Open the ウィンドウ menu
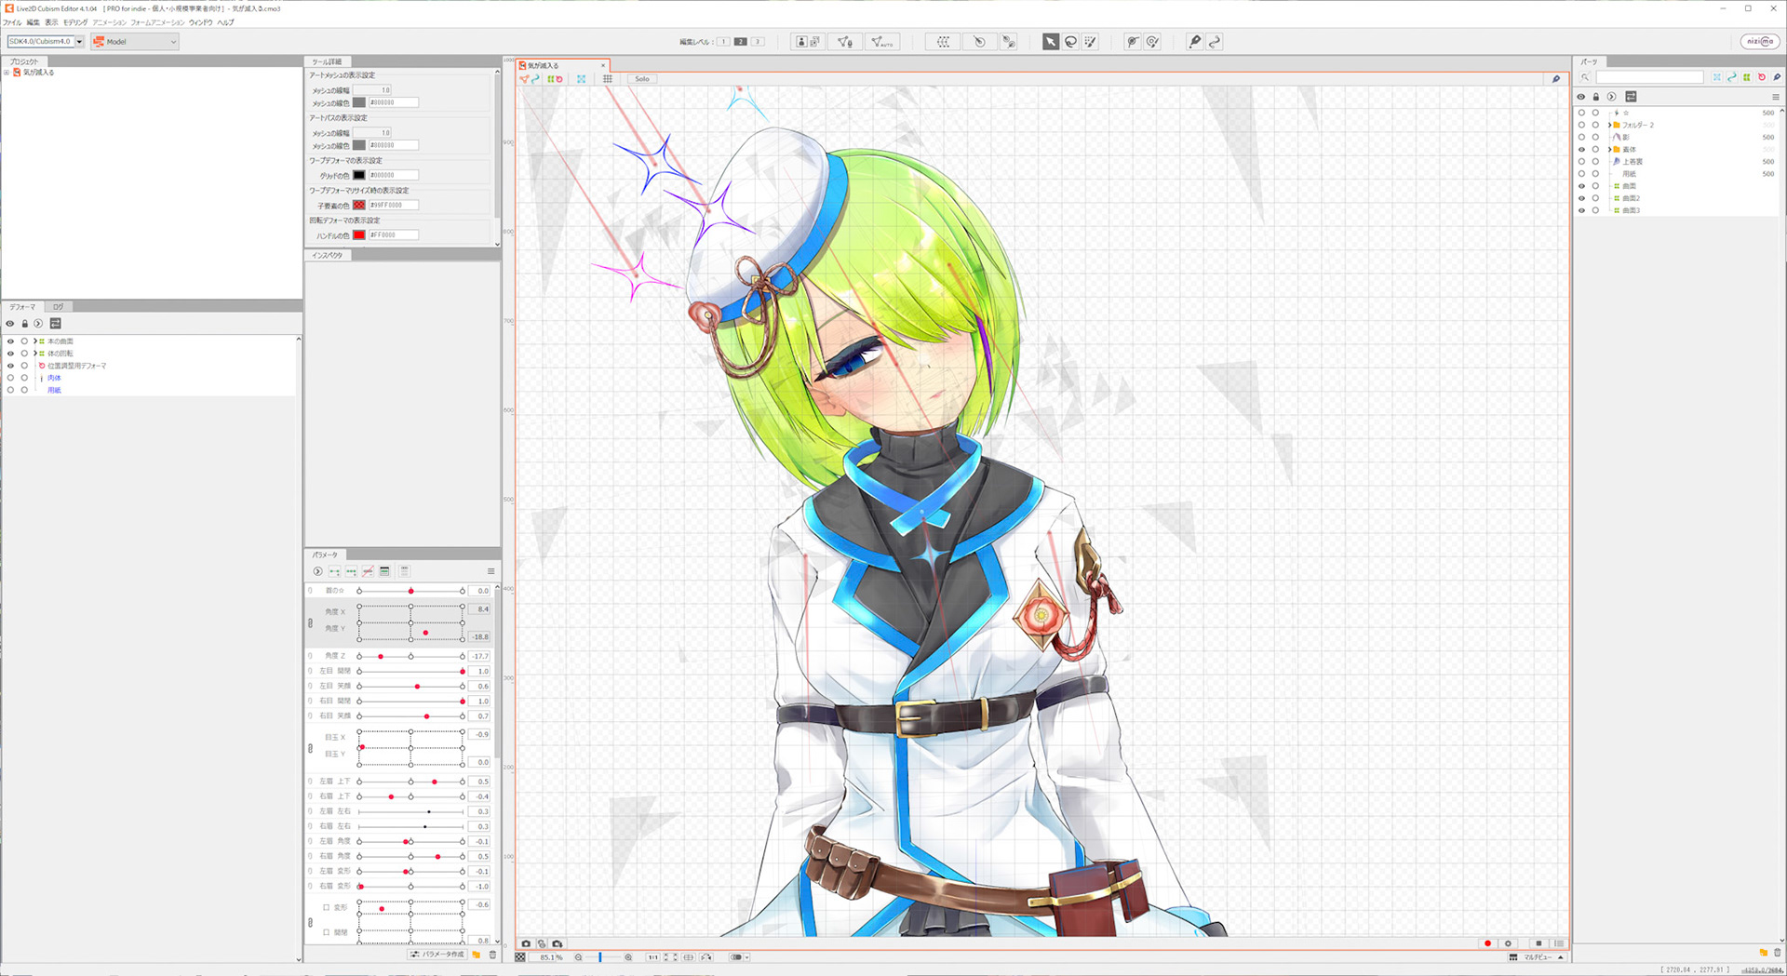Screen dimensions: 1787x976 click(x=200, y=22)
